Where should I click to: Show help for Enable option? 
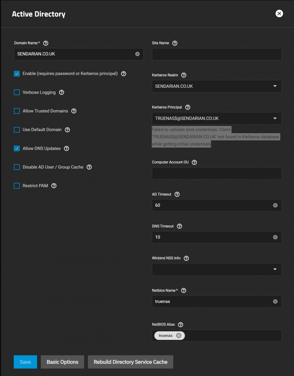click(124, 74)
